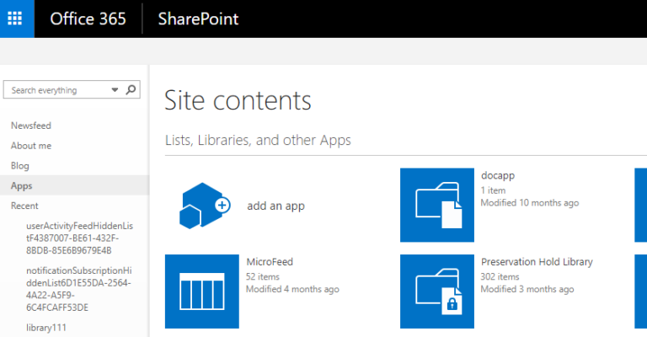This screenshot has width=647, height=337.
Task: Click the docapp title link
Action: 498,175
